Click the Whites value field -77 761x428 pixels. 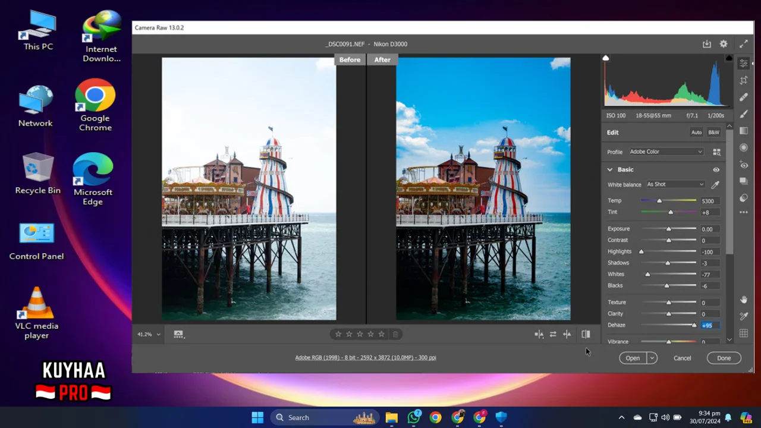click(x=710, y=275)
